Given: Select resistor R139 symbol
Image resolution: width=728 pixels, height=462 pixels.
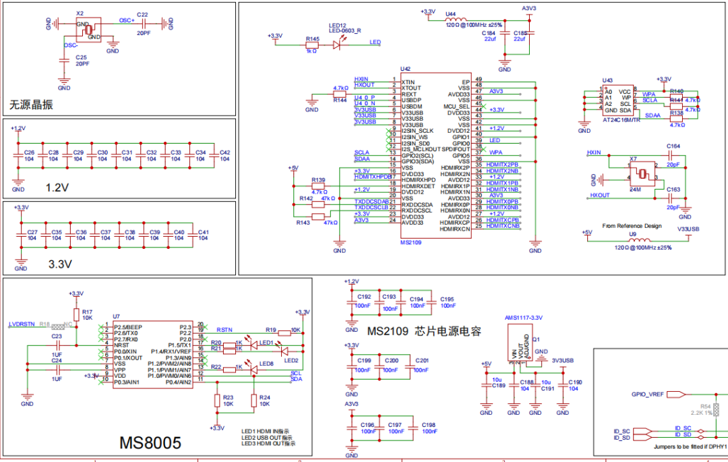Looking at the screenshot, I should point(318,186).
